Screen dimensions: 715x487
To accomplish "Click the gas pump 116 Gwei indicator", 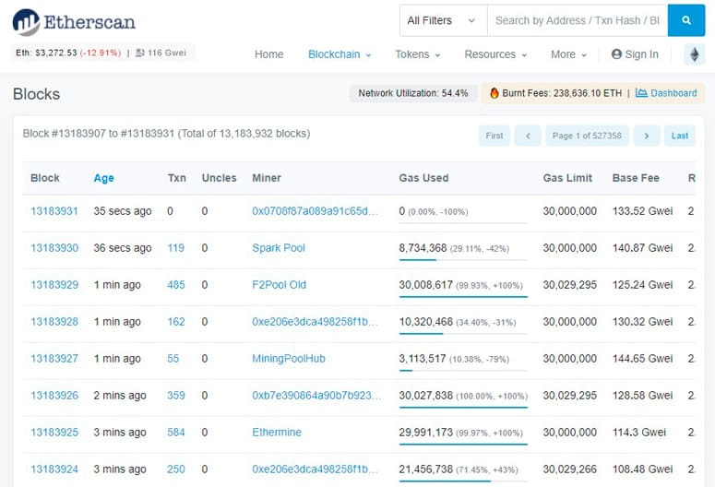I will click(161, 53).
